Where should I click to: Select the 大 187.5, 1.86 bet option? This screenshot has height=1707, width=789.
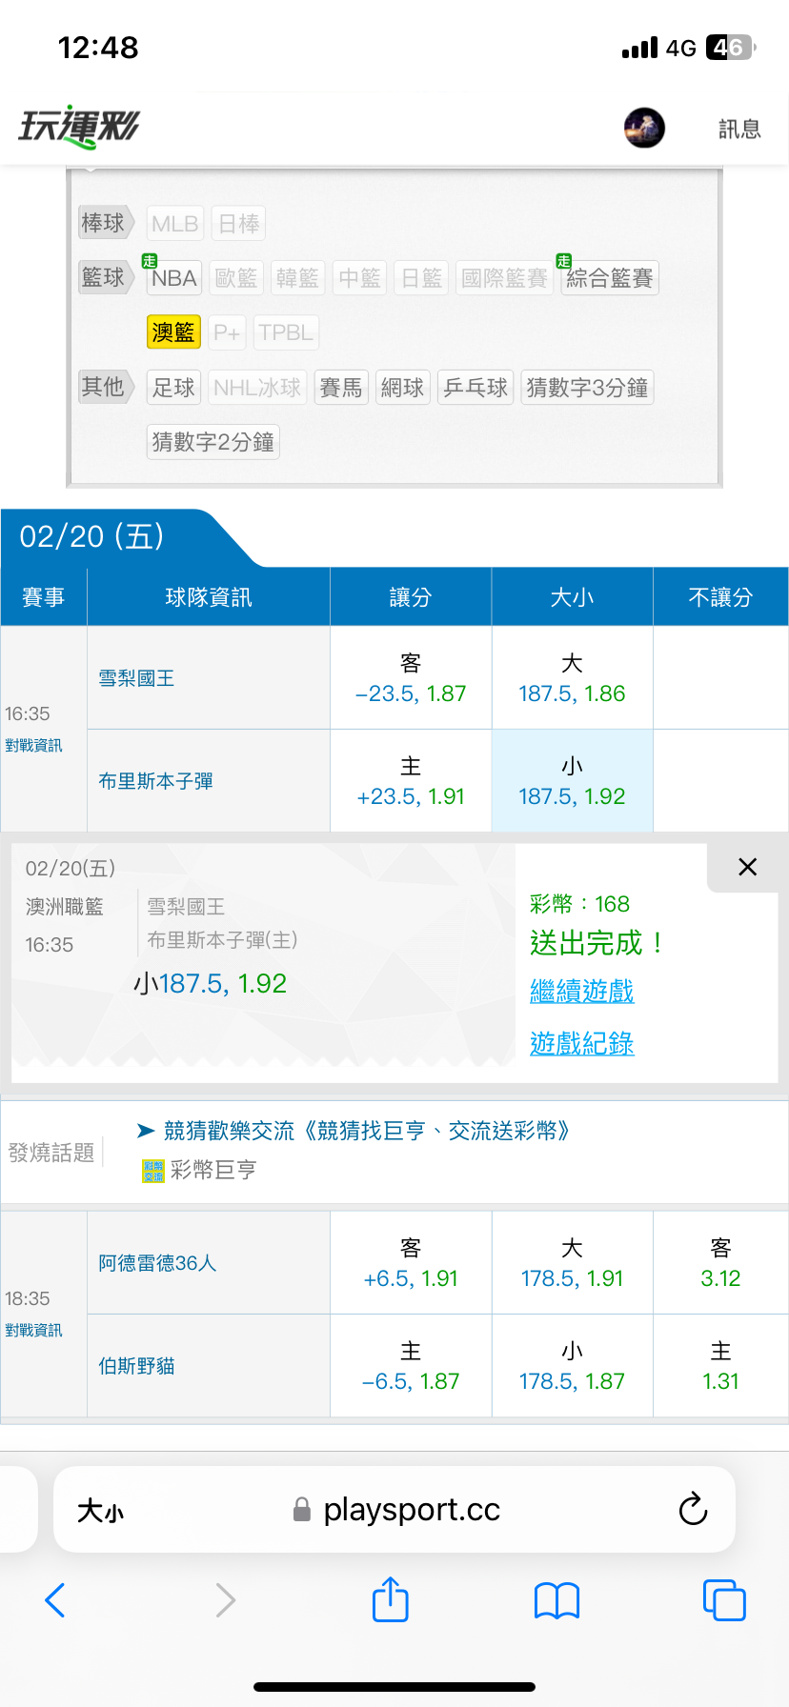[572, 678]
